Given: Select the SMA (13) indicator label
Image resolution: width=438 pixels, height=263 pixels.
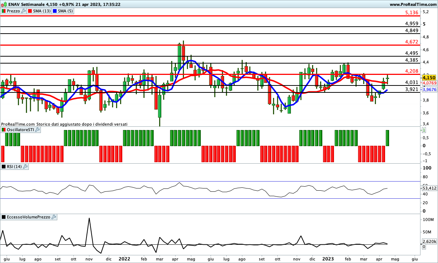Looking at the screenshot, I should click(x=42, y=11).
